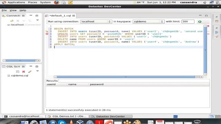Click the cassandra user name in top panel
The height and width of the screenshot is (124, 221).
pyautogui.click(x=189, y=2)
